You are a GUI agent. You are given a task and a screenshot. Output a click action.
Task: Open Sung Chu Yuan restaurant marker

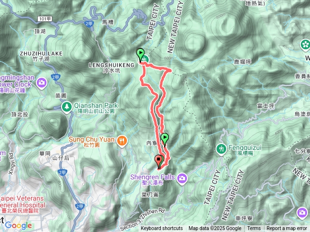(x=122, y=141)
